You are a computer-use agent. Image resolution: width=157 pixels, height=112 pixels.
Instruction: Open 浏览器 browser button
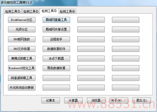[x=96, y=100]
